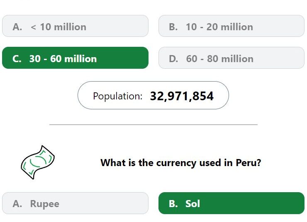Image resolution: width=307 pixels, height=222 pixels.
Task: Choose answer A, less than 10 million
Action: pos(75,26)
